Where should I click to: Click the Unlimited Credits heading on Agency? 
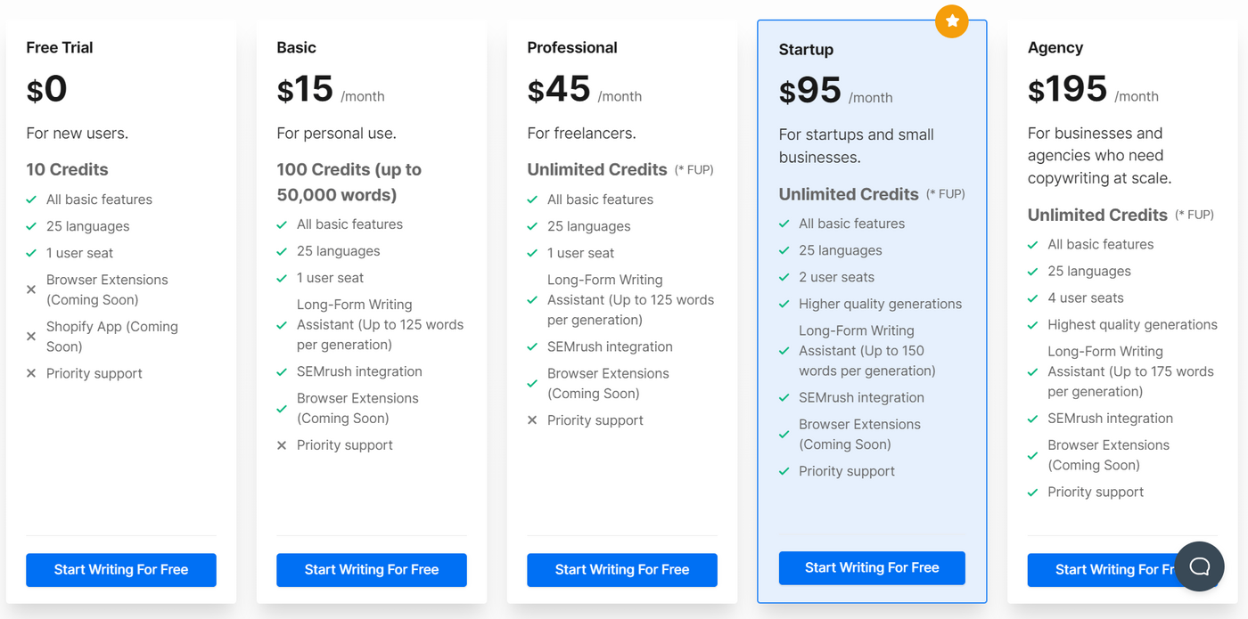pyautogui.click(x=1097, y=215)
